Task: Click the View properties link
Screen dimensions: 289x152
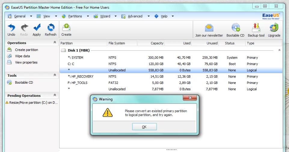Action: (26, 62)
